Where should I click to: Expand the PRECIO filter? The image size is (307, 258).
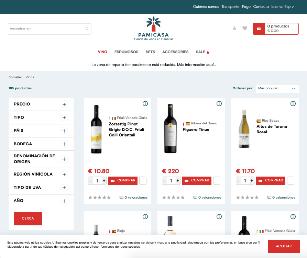click(64, 104)
